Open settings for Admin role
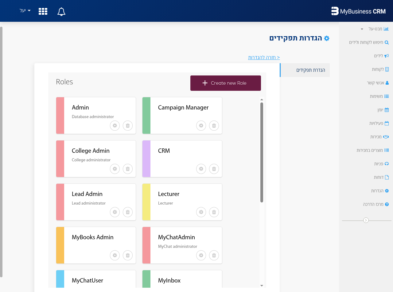 115,125
